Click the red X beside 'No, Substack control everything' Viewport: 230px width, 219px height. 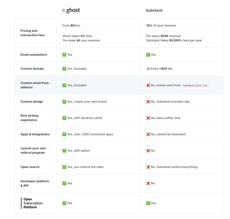coord(148,167)
